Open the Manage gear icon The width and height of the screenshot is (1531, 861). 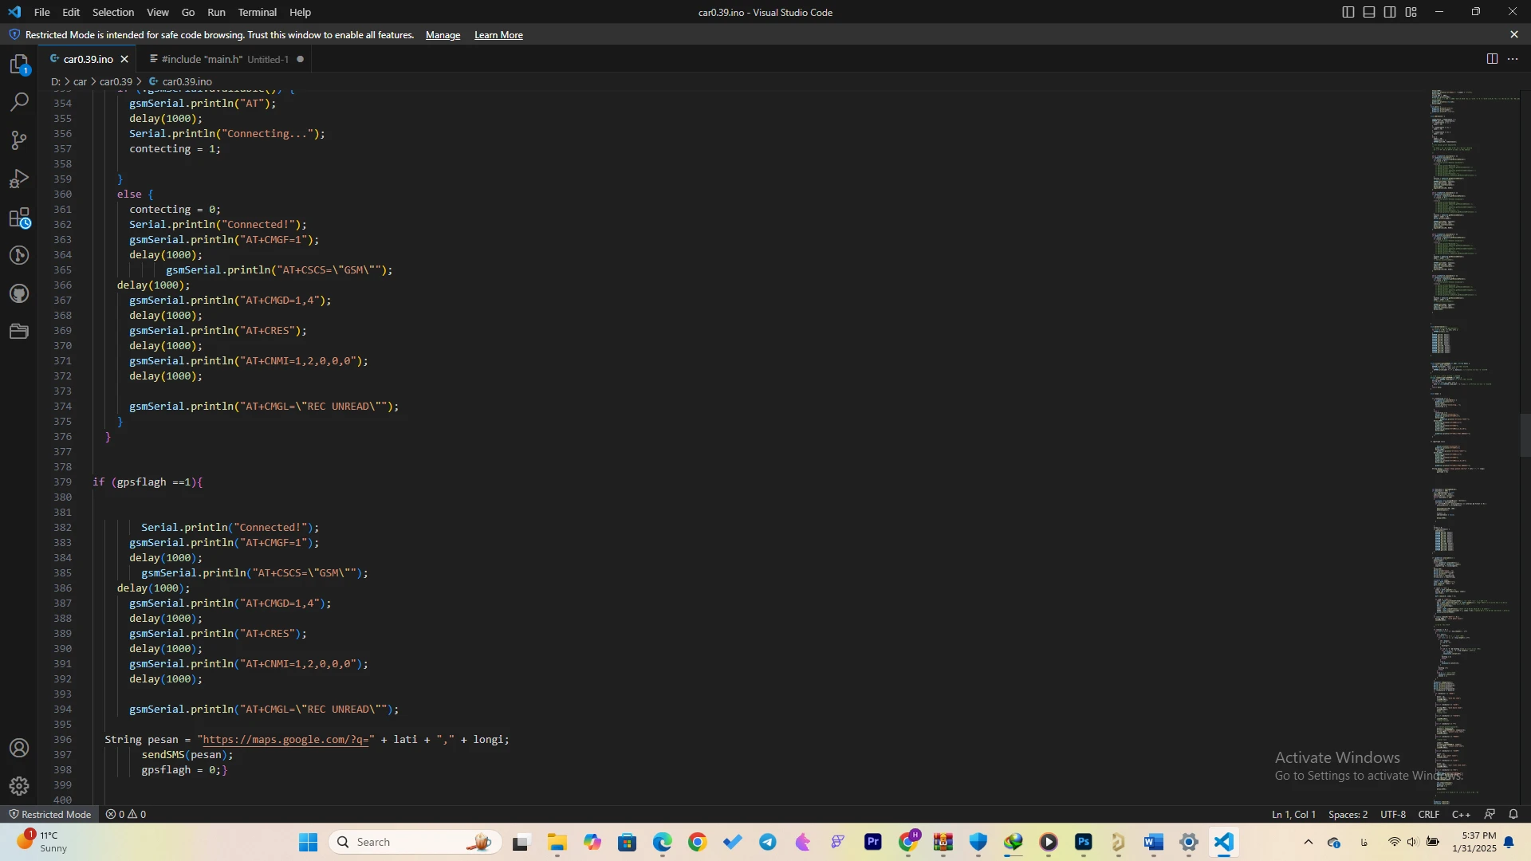(x=19, y=786)
